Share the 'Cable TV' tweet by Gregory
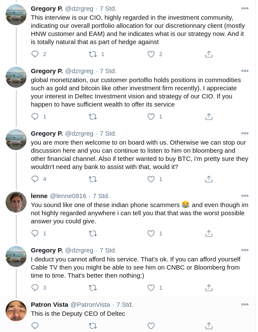The width and height of the screenshot is (258, 332). pyautogui.click(x=209, y=288)
